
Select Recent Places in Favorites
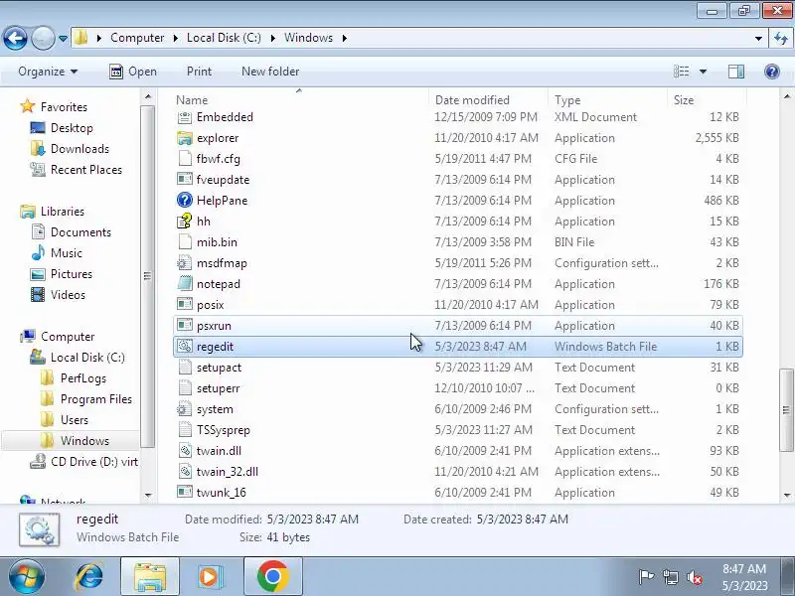pyautogui.click(x=86, y=169)
